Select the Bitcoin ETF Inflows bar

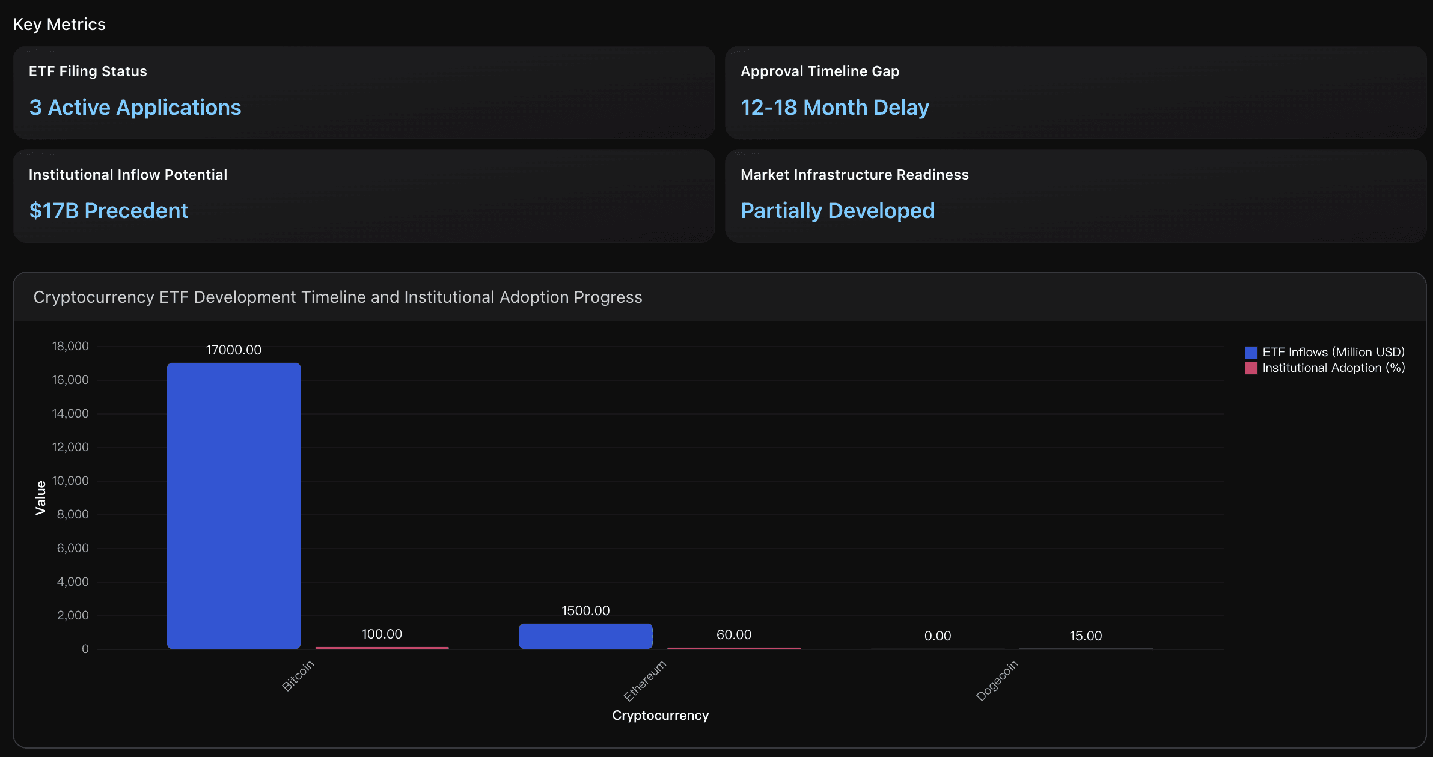234,505
